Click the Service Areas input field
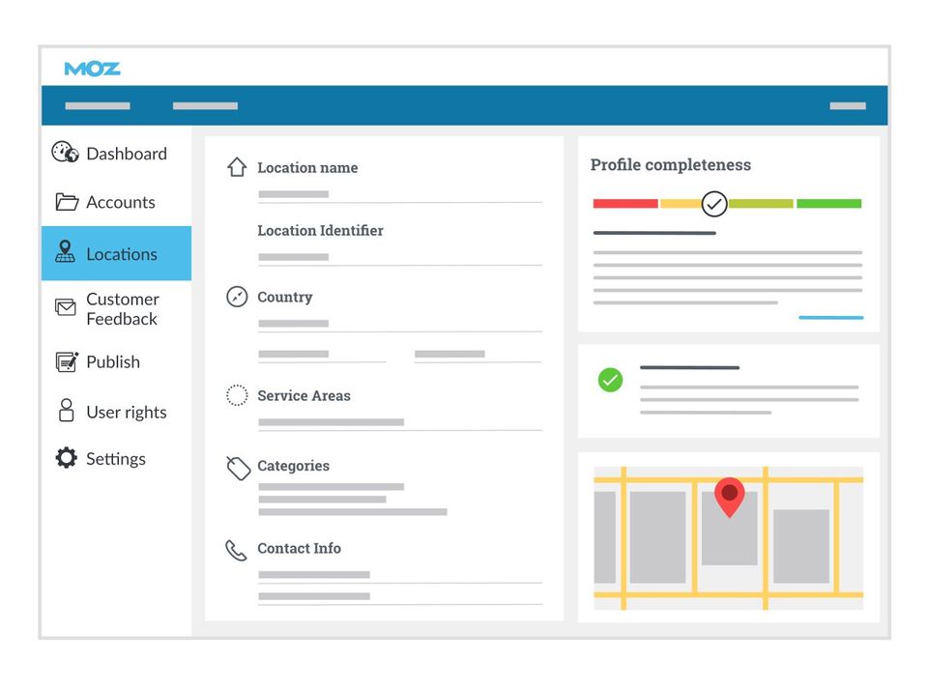Viewport: 928px width, 689px height. click(x=400, y=422)
